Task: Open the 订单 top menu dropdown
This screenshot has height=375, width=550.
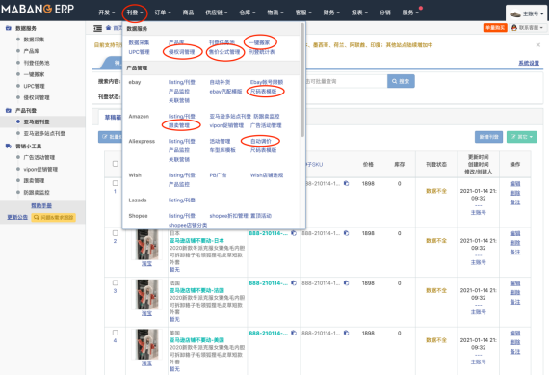Action: tap(163, 13)
